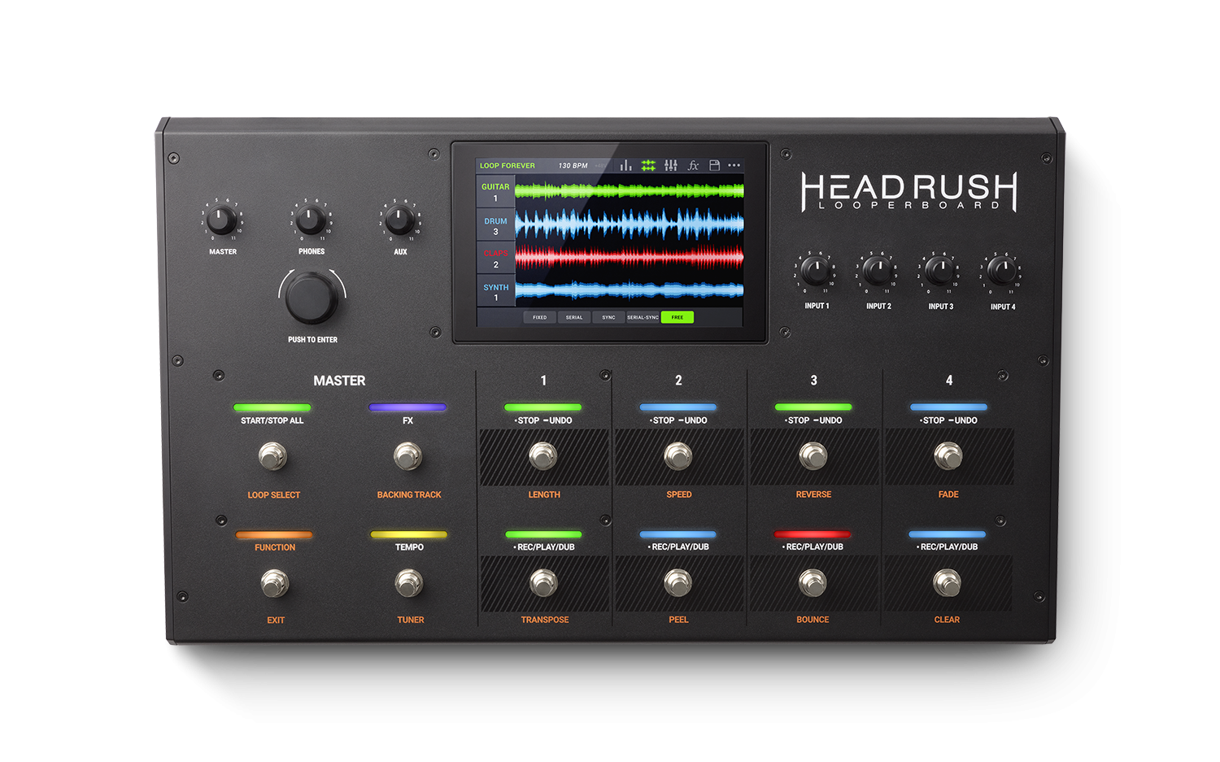Tap the save icon on the touchscreen
This screenshot has width=1220, height=762.
click(715, 165)
